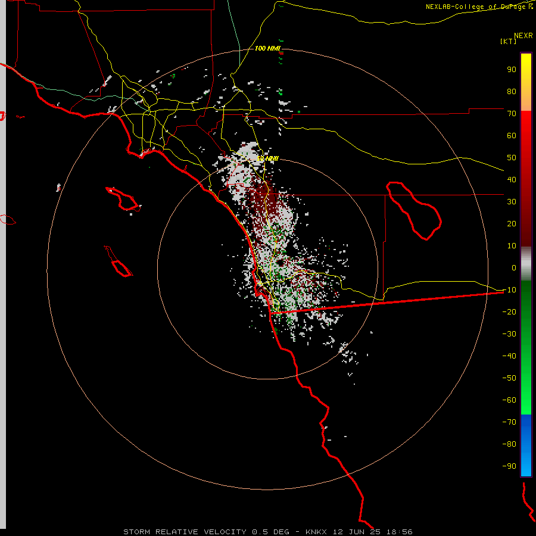Click the -20 value on velocity scale
This screenshot has height=536, width=536.
[509, 311]
